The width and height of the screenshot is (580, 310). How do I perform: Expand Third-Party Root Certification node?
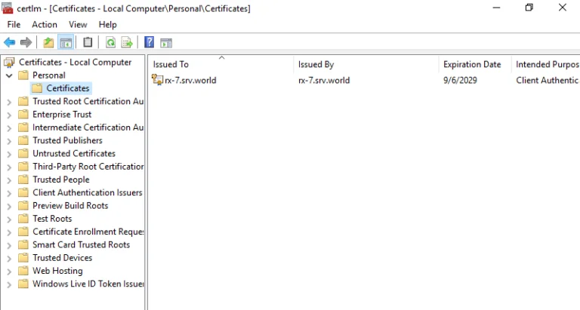[x=9, y=167]
